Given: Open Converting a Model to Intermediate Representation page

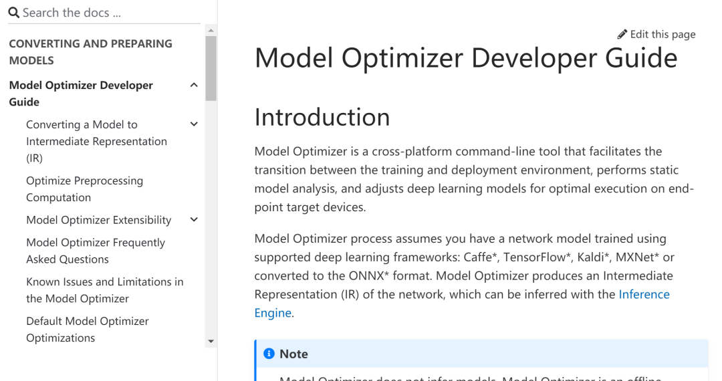Looking at the screenshot, I should pos(96,141).
